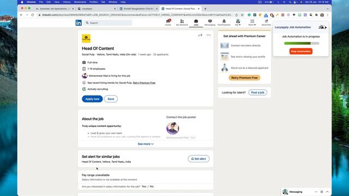Share this job with the arrow icon
Screen dimensions: 349x196
pyautogui.click(x=200, y=35)
